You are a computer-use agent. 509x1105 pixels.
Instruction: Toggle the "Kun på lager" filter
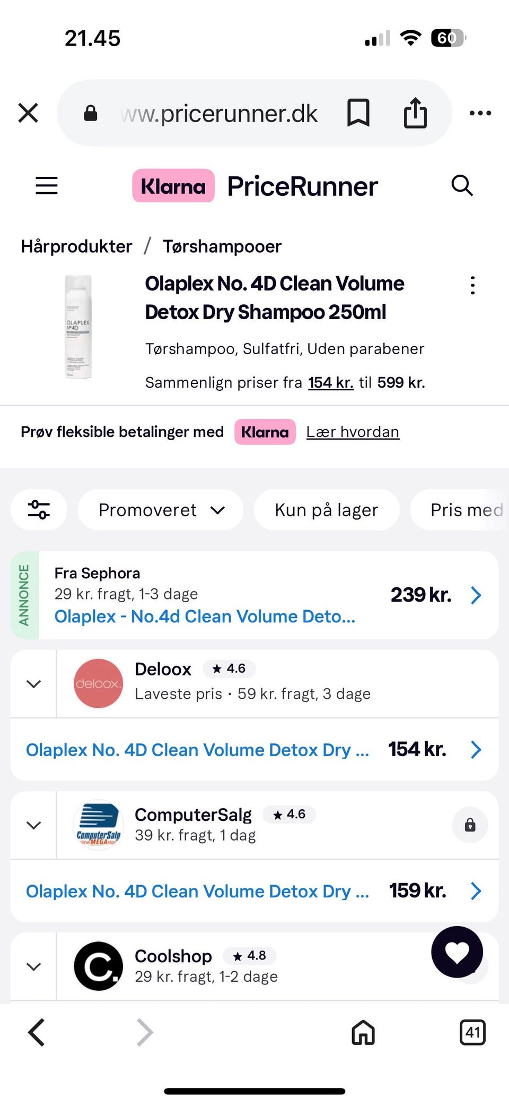pos(326,510)
